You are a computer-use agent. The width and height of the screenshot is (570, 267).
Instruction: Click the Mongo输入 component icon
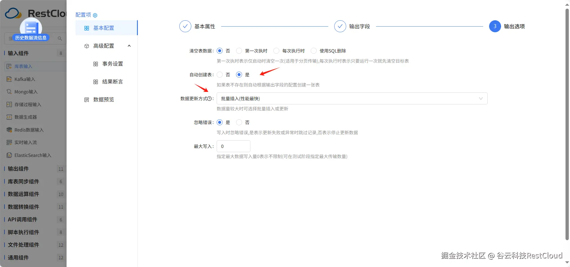point(9,92)
